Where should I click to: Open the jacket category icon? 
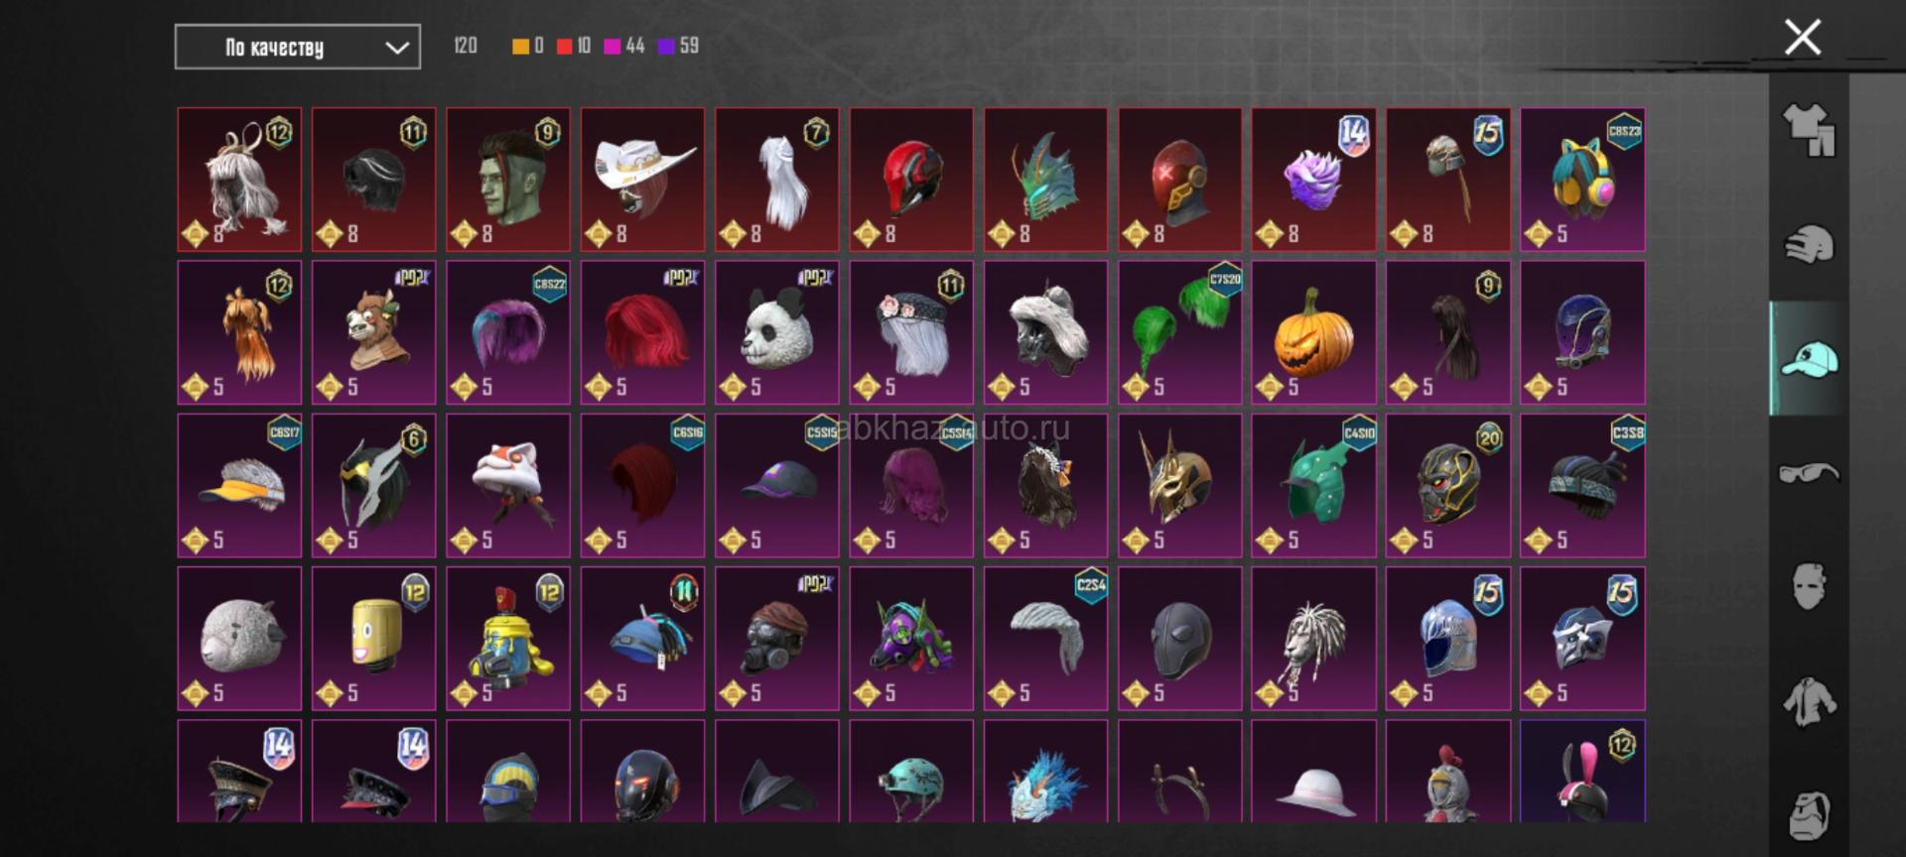pyautogui.click(x=1809, y=701)
